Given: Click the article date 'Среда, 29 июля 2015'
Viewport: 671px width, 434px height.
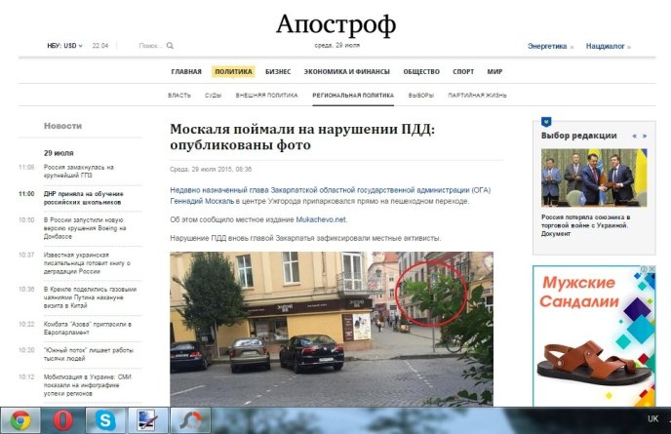Looking at the screenshot, I should [x=211, y=169].
